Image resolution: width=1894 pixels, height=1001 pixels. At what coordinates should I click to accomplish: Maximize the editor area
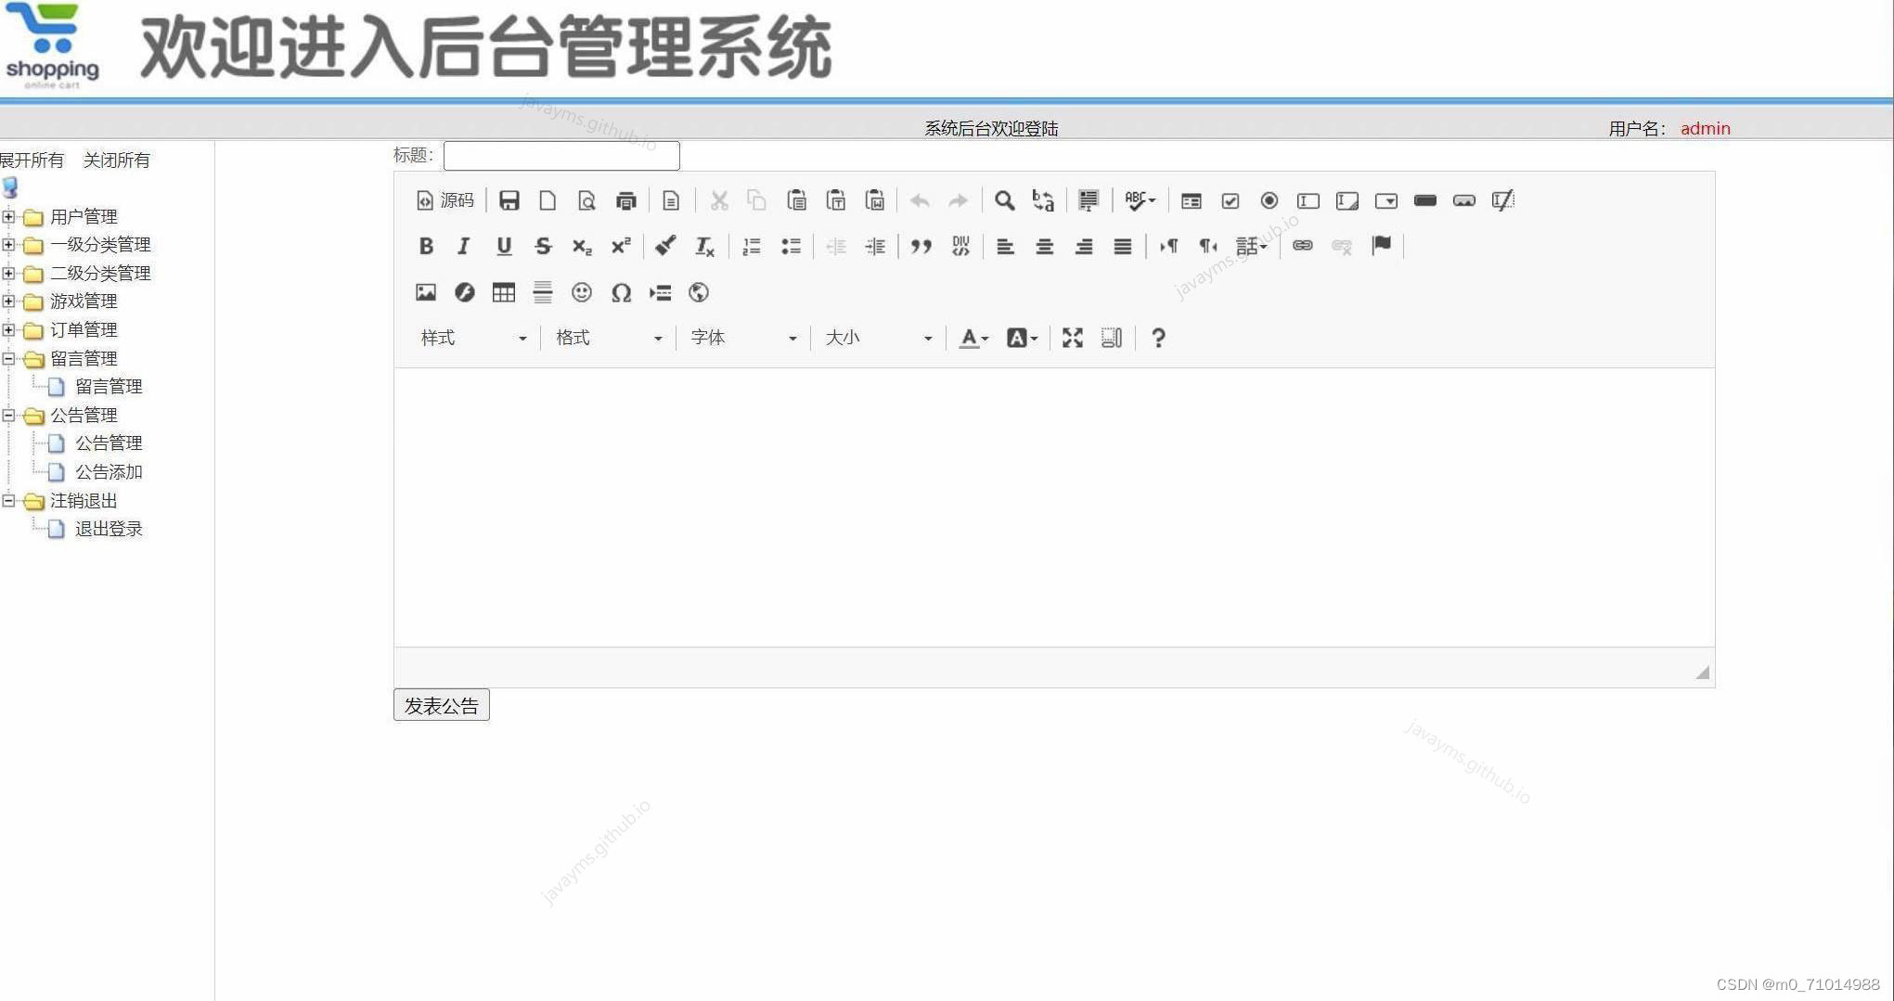click(x=1073, y=338)
